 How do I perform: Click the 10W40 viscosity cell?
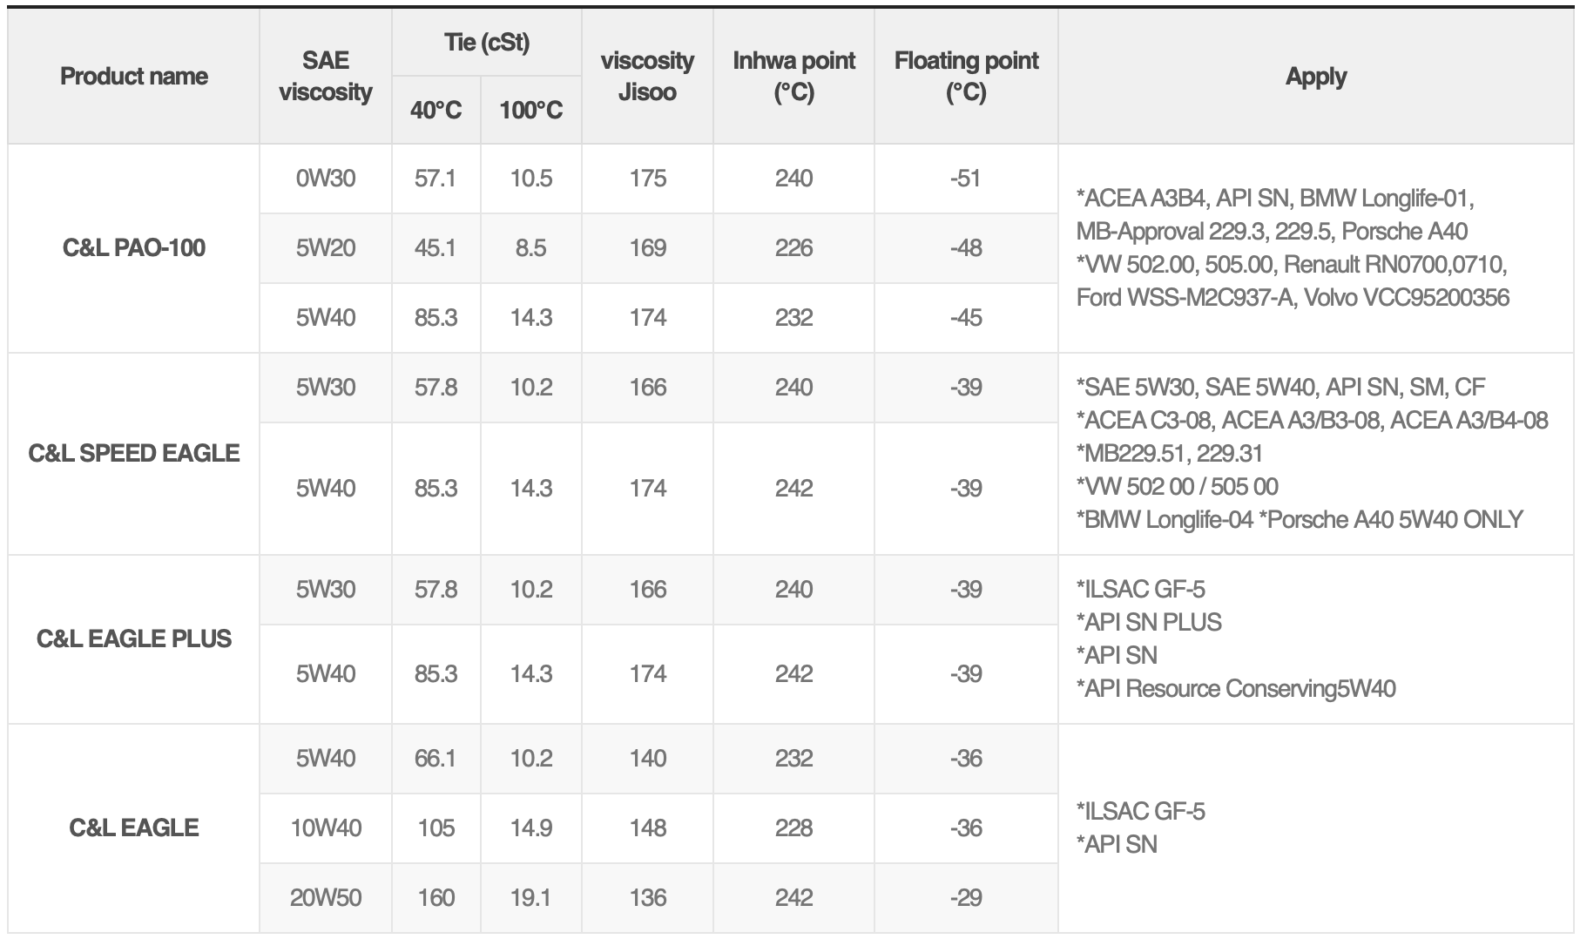tap(326, 828)
